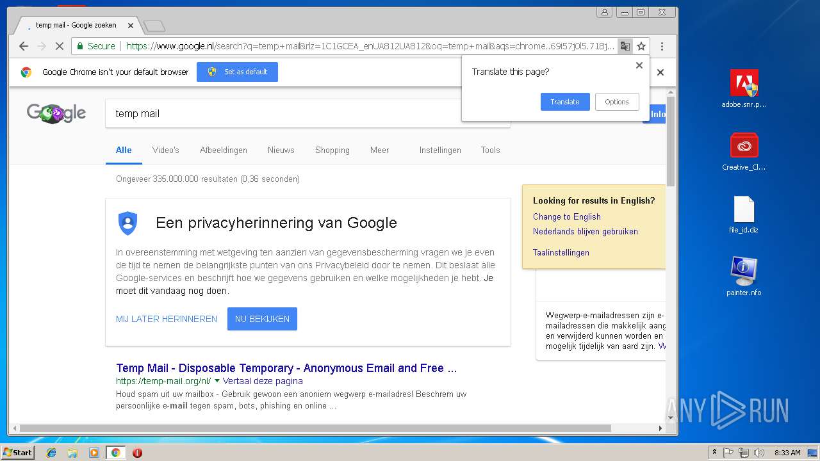Show hidden system tray icons

coord(714,453)
